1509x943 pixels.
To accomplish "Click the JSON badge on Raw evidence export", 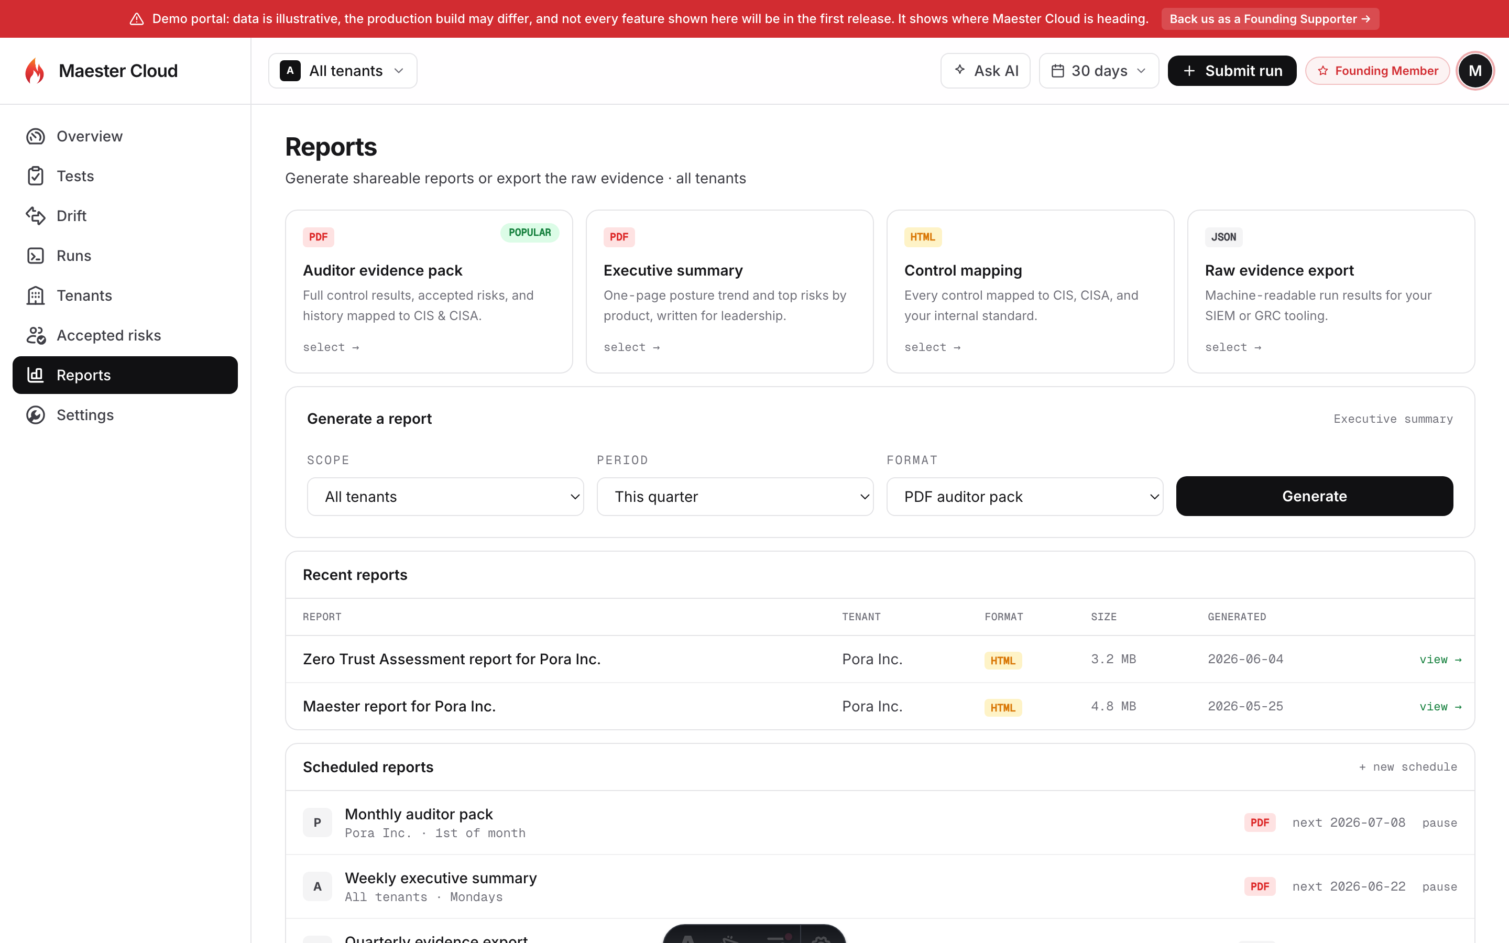I will point(1223,237).
